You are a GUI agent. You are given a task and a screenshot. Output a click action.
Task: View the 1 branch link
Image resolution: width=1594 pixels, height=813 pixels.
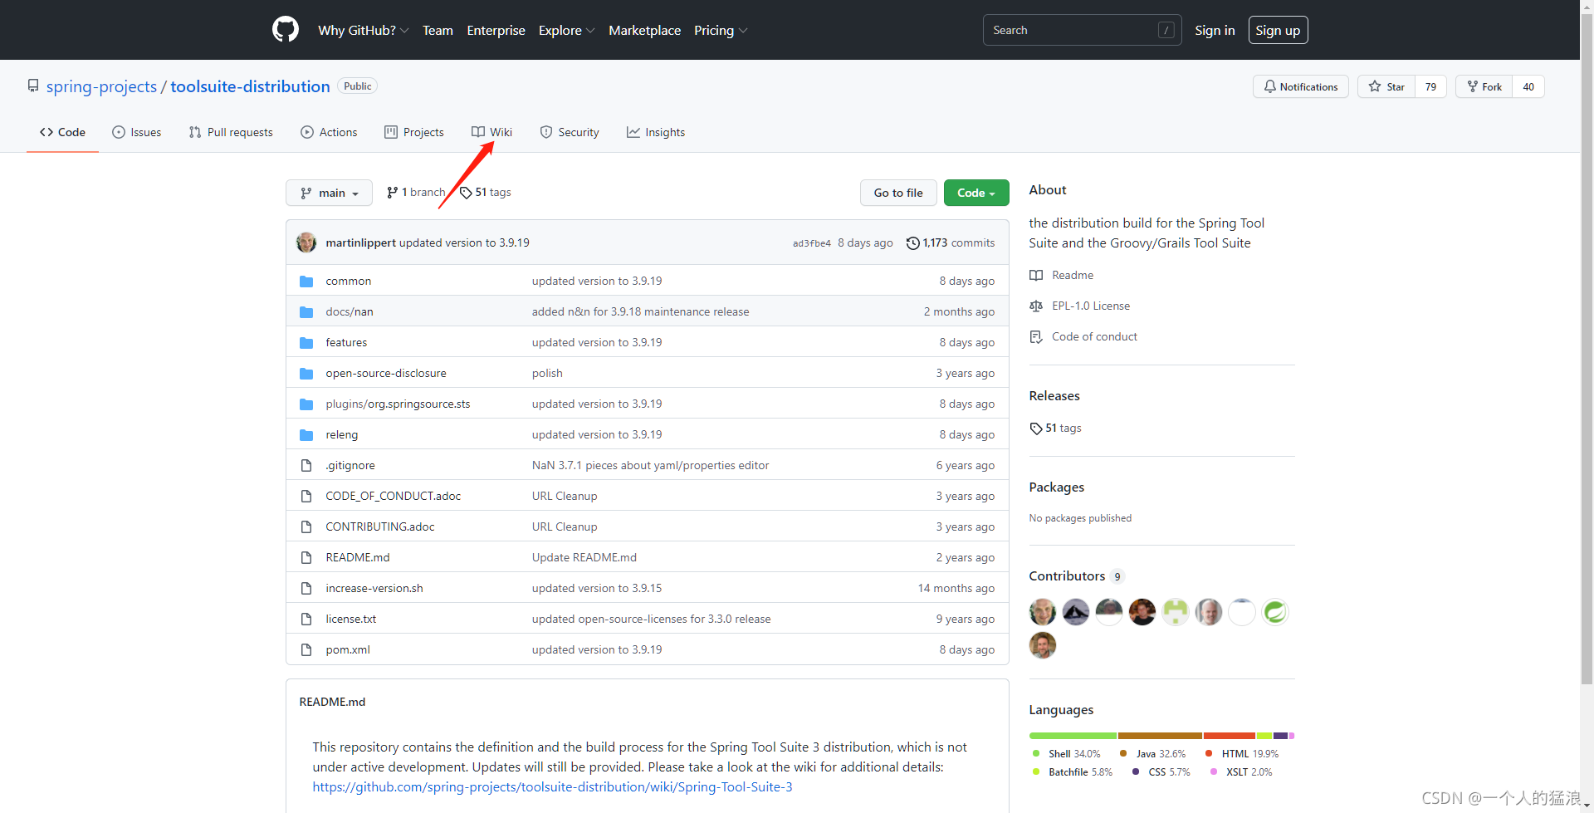click(416, 193)
